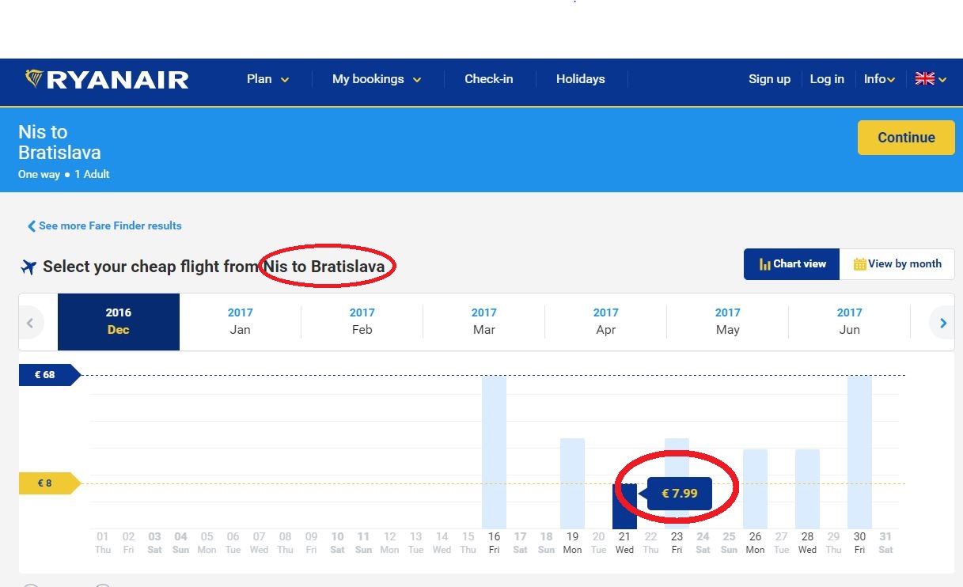Open the Check-in page
The width and height of the screenshot is (963, 587).
coord(488,79)
